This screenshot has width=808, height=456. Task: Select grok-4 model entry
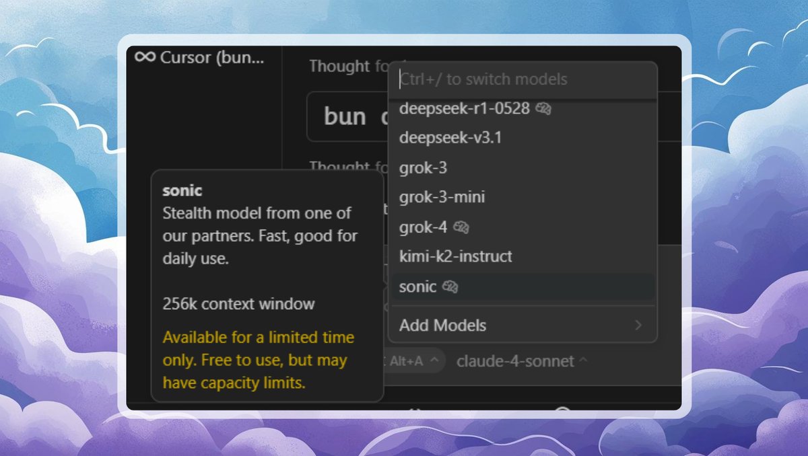(523, 227)
